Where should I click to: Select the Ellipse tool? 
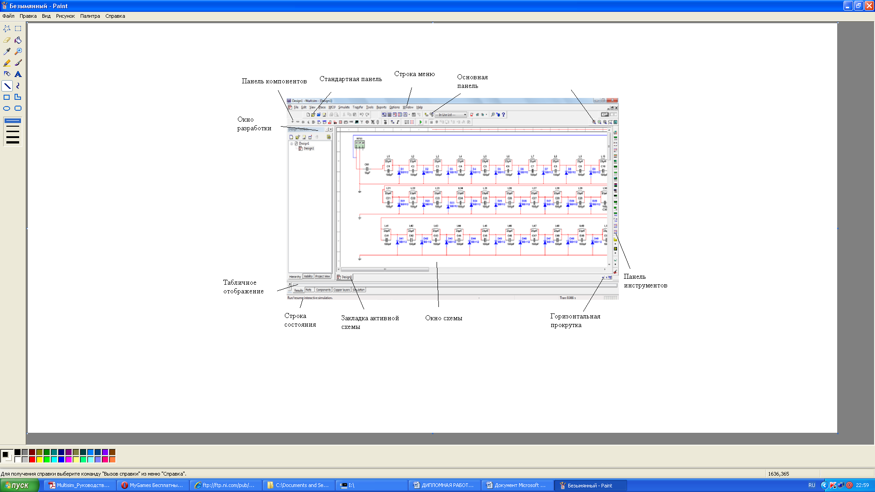coord(7,108)
